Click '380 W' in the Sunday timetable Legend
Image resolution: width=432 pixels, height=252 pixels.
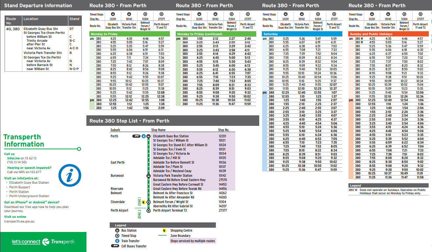click(353, 190)
